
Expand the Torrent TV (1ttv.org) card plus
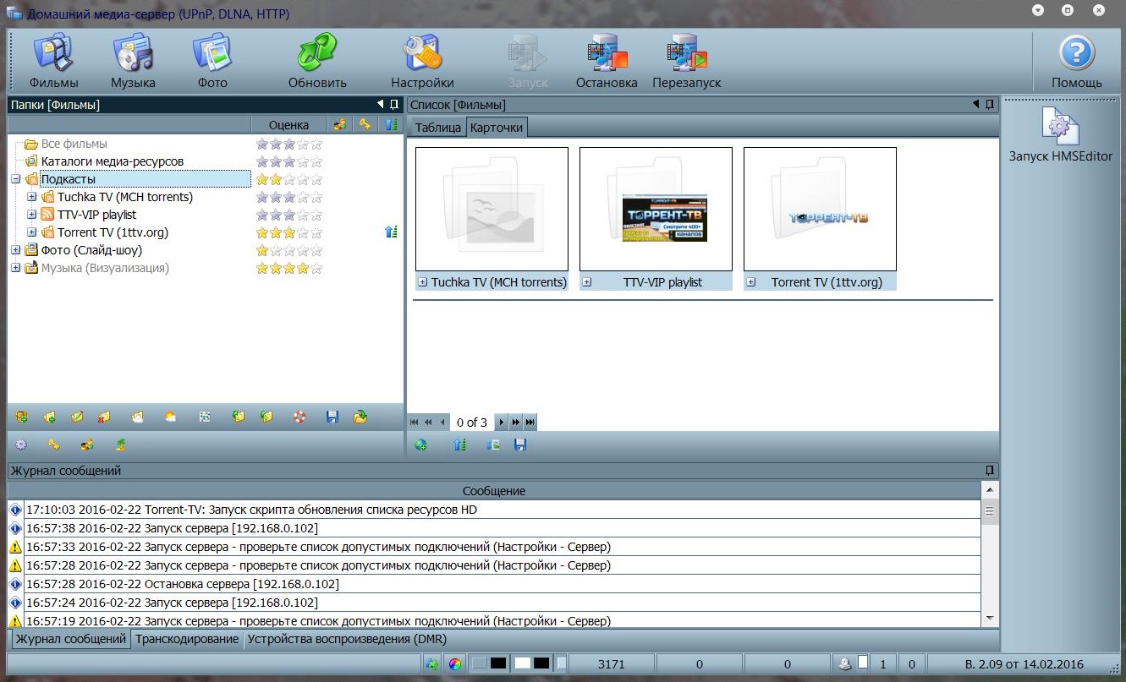[x=751, y=282]
